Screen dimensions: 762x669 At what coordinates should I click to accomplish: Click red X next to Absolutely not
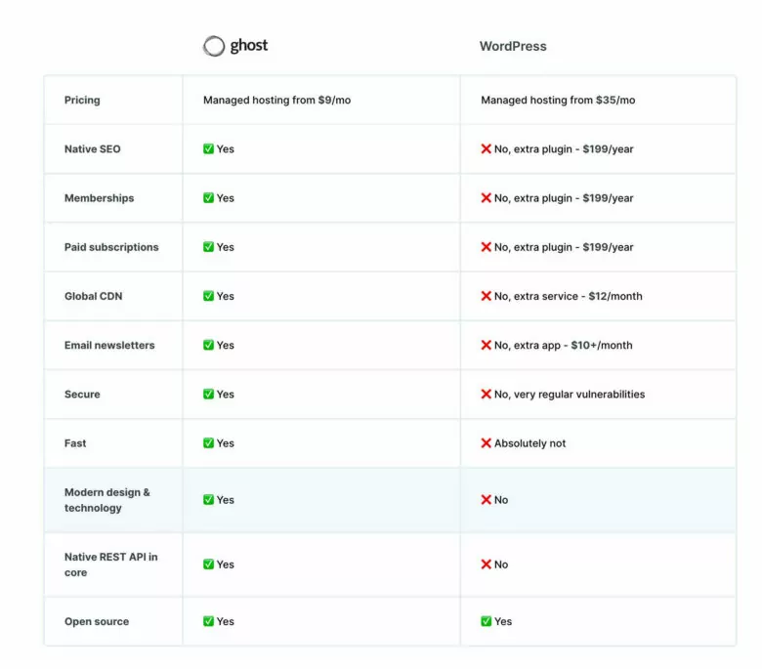[x=486, y=443]
